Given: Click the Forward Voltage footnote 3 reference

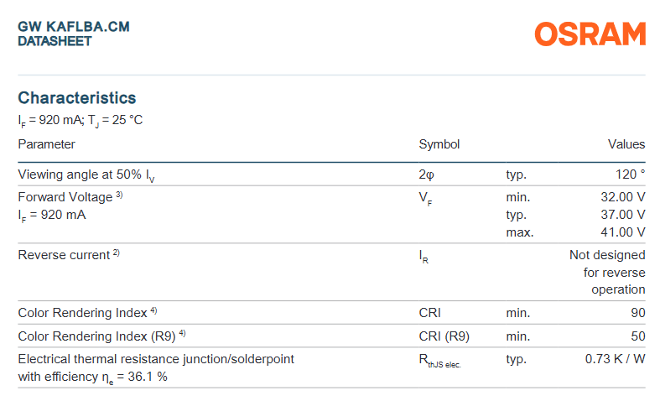Looking at the screenshot, I should 120,195.
